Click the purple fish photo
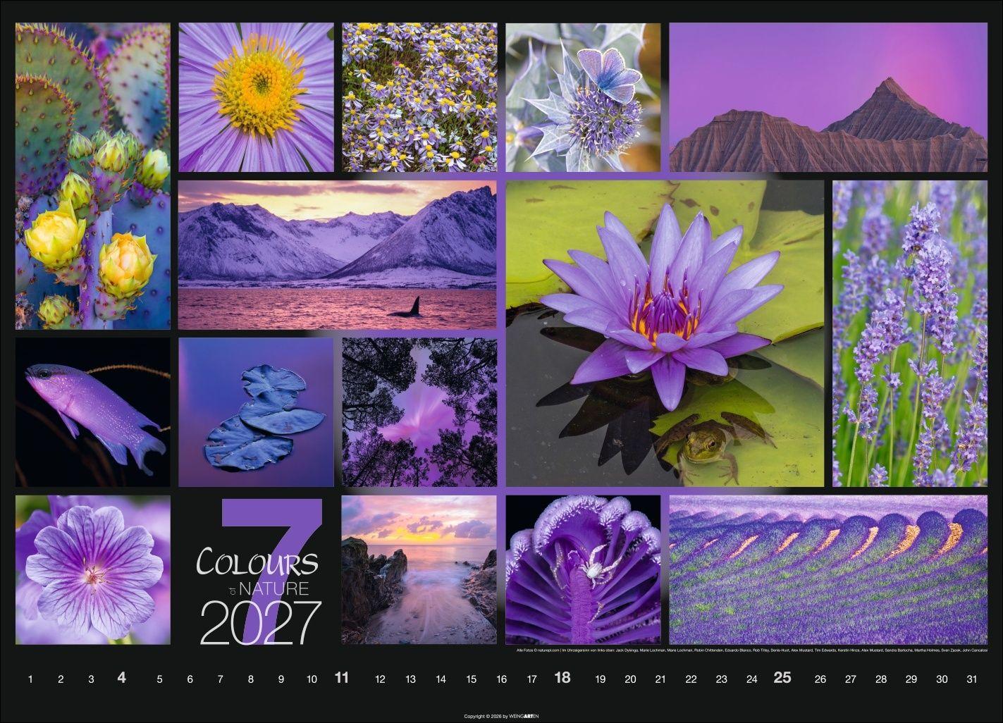 pyautogui.click(x=92, y=412)
